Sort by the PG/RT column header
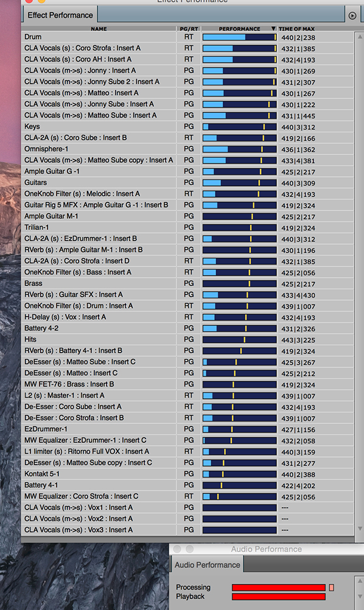 (x=189, y=29)
